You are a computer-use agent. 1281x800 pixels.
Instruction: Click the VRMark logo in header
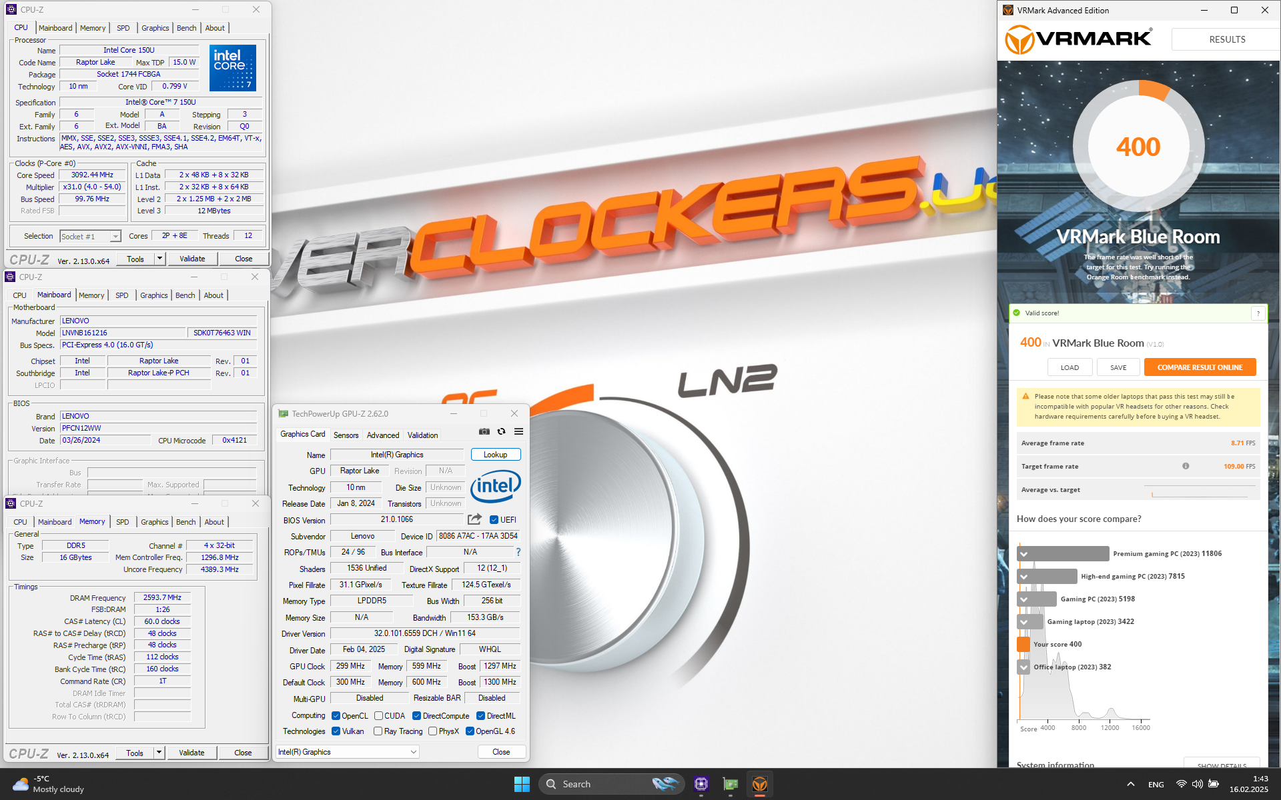tap(1079, 39)
